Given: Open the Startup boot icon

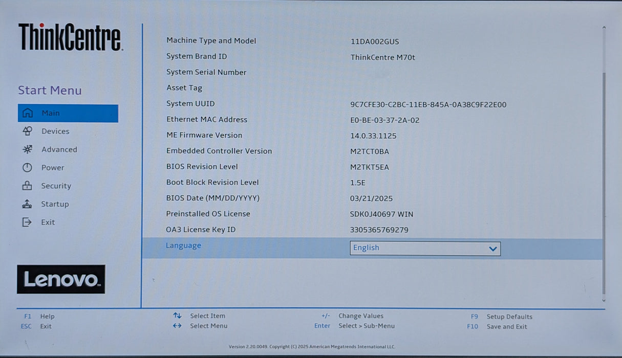Looking at the screenshot, I should coord(27,204).
